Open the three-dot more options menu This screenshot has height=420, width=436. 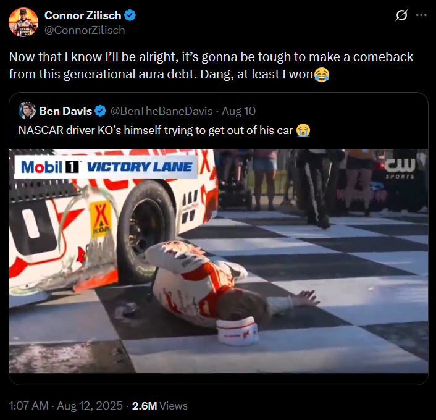click(x=422, y=15)
